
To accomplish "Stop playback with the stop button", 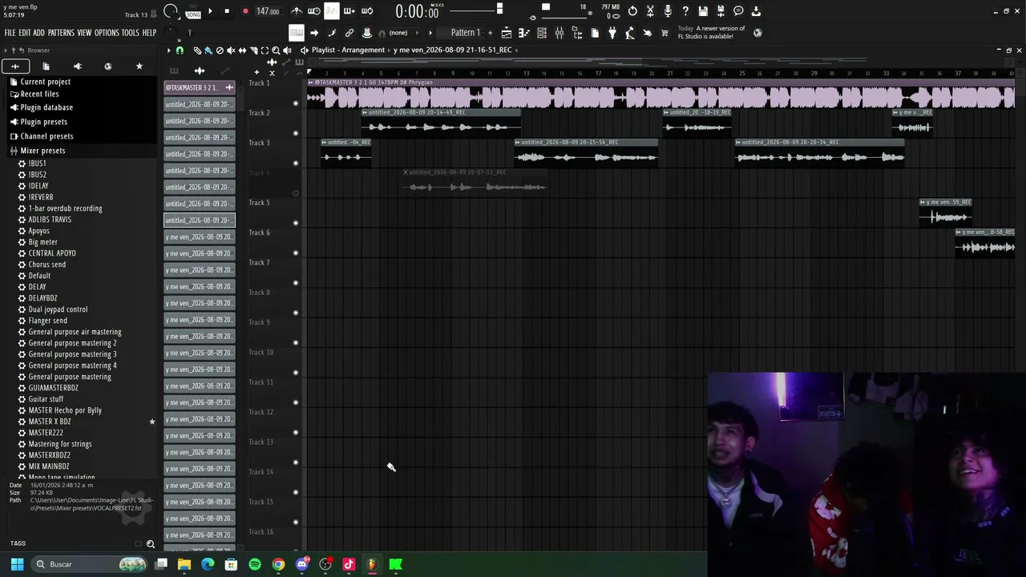I will 227,11.
